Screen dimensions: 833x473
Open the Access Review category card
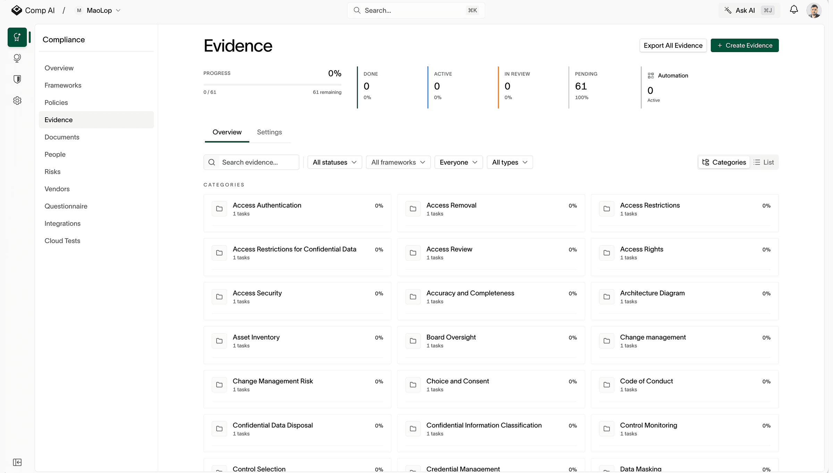tap(491, 257)
